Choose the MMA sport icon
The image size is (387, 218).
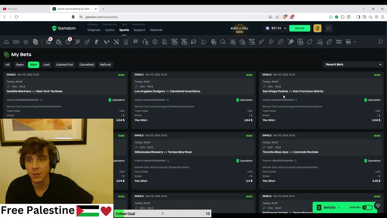[348, 42]
